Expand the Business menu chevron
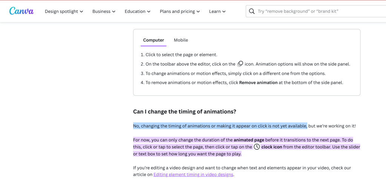The image size is (386, 186). point(114,12)
